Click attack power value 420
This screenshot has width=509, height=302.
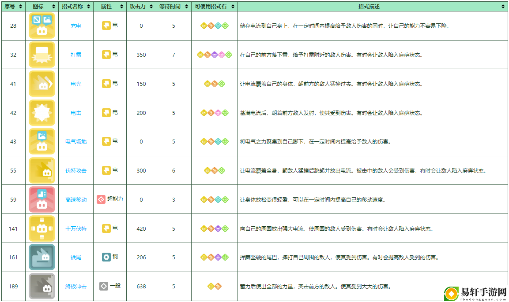pyautogui.click(x=141, y=228)
